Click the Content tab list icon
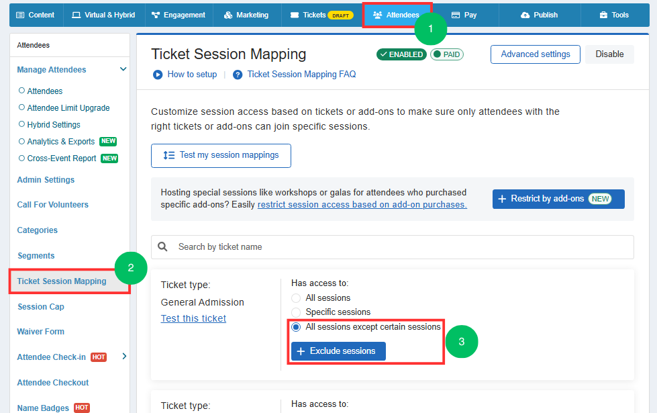 [x=20, y=15]
